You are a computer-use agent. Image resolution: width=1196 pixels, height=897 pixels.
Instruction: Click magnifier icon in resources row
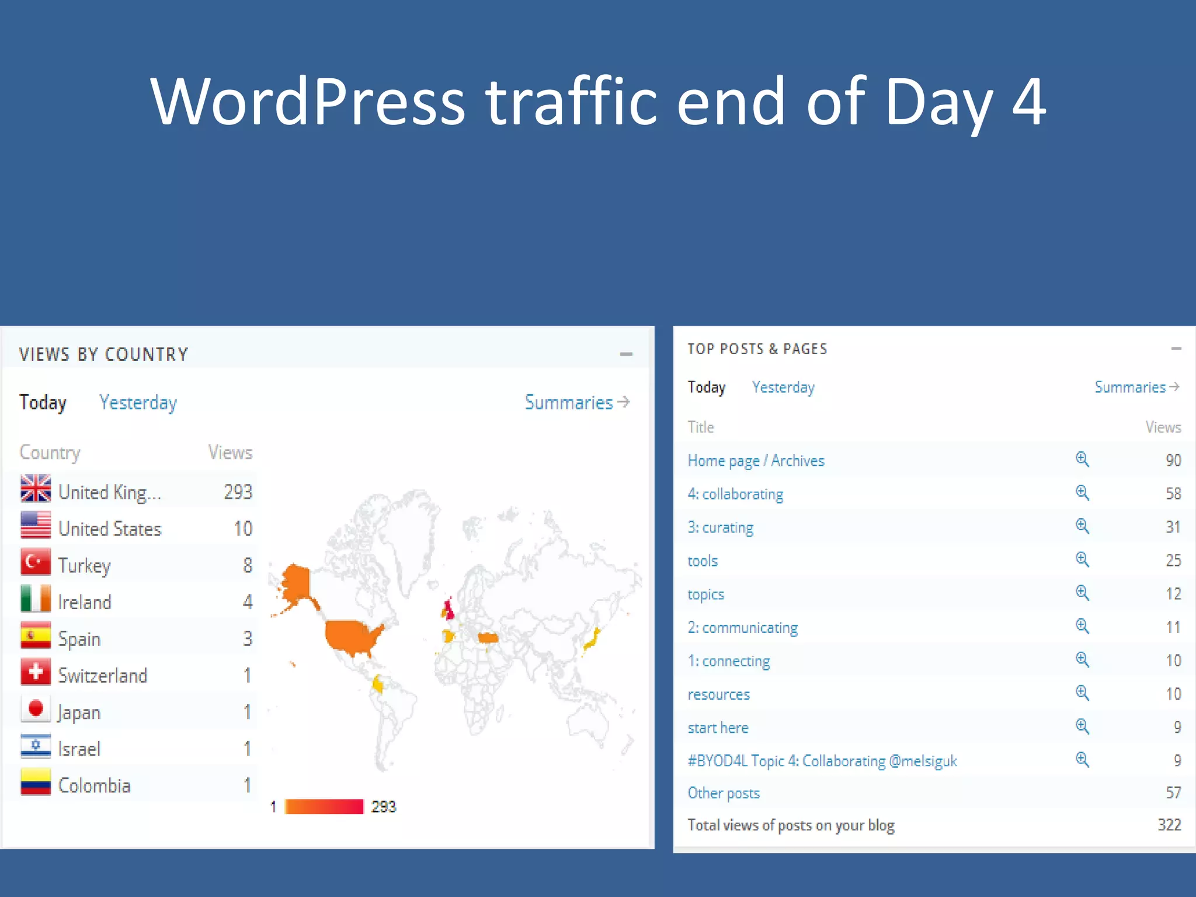pyautogui.click(x=1082, y=693)
